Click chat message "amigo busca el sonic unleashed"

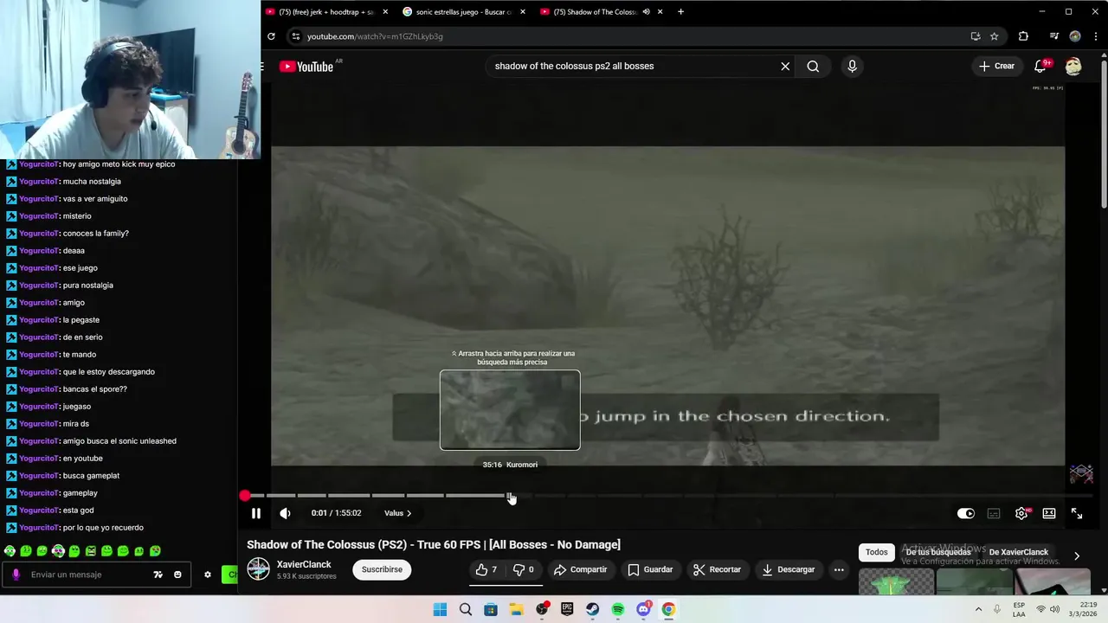[119, 441]
